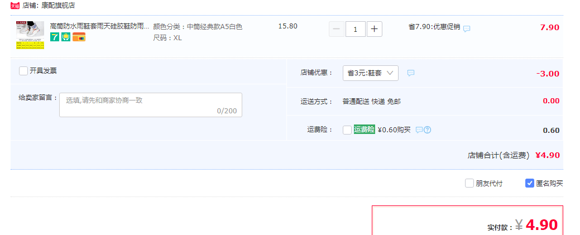
Task: Click the quantity input field showing 1
Action: [356, 29]
